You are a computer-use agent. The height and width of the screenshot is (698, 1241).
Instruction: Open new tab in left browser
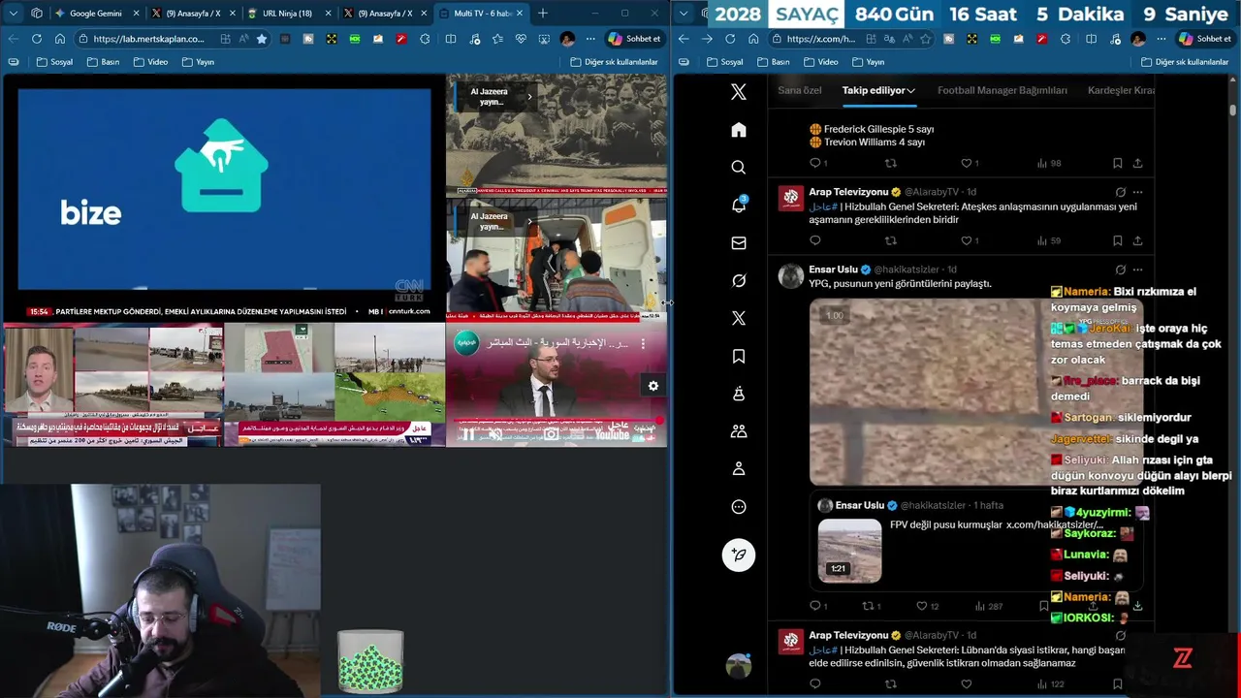[x=543, y=13]
